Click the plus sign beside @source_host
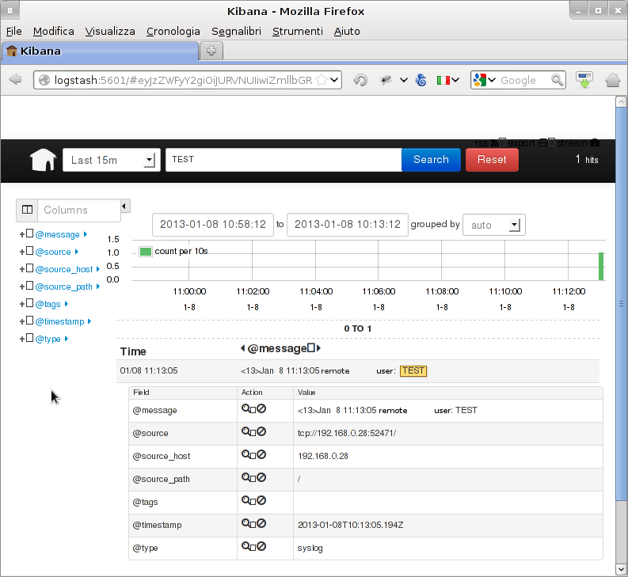 [22, 269]
